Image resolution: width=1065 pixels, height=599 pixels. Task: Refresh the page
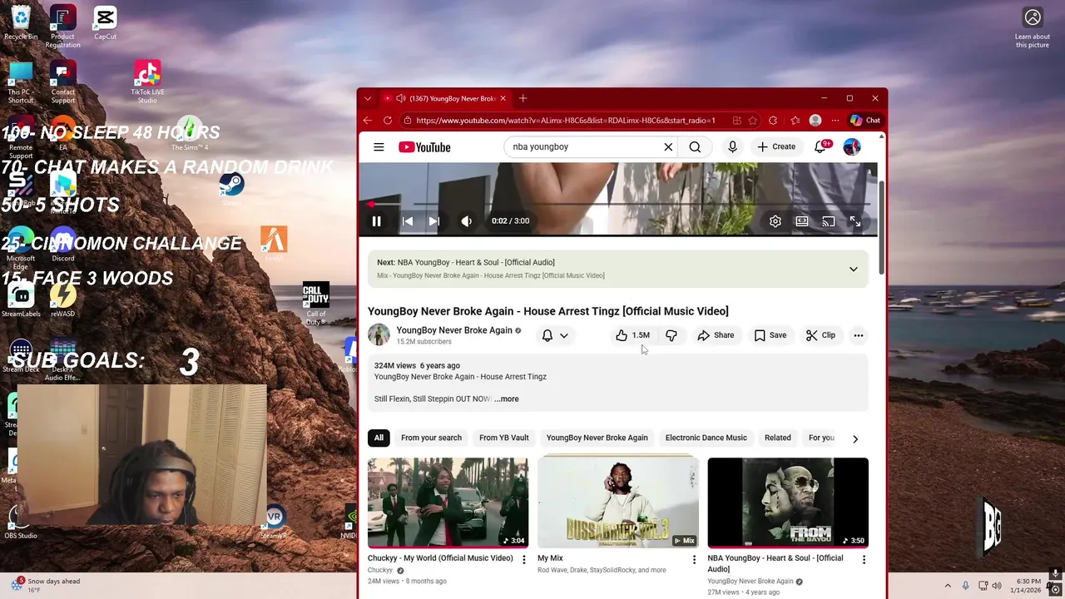pyautogui.click(x=388, y=121)
